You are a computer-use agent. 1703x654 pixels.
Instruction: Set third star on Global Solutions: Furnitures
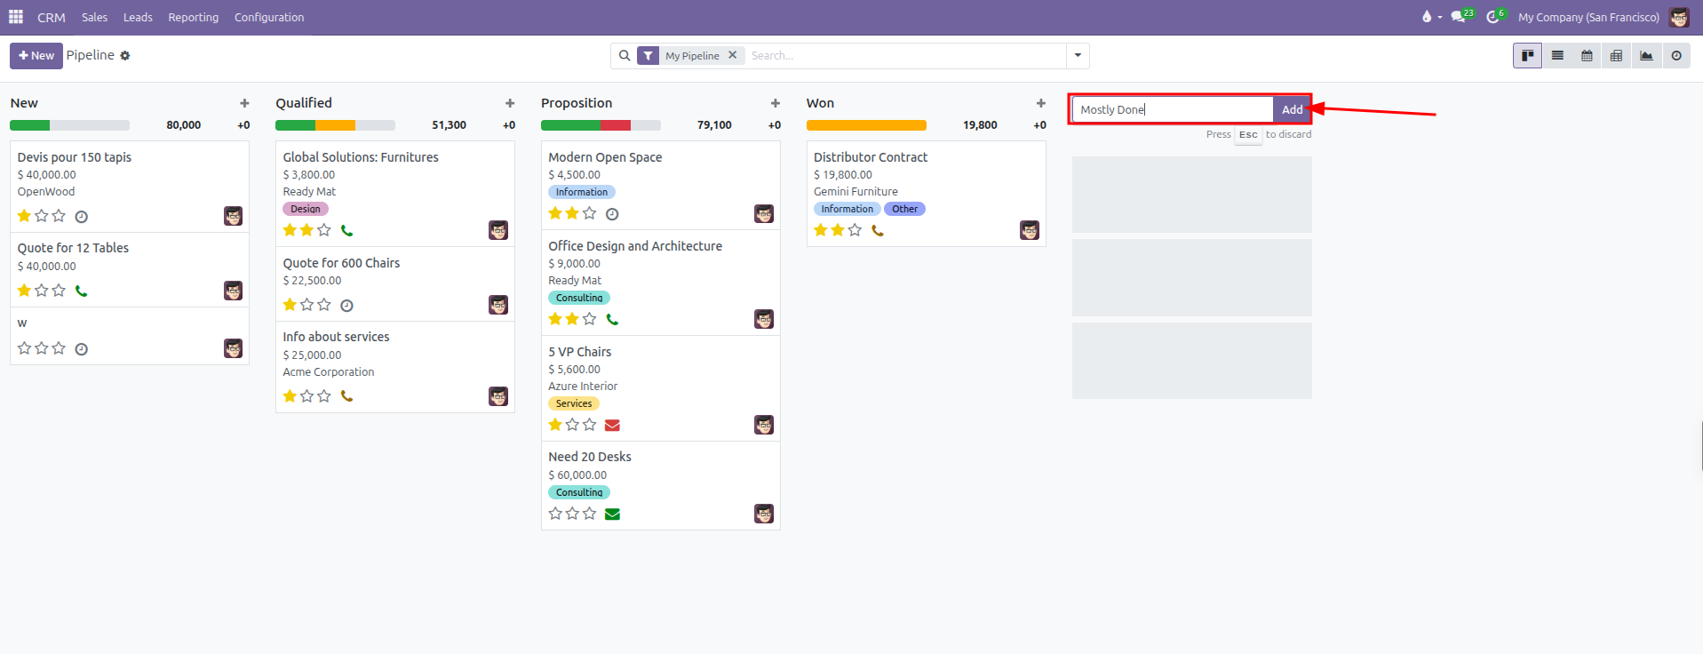click(324, 230)
